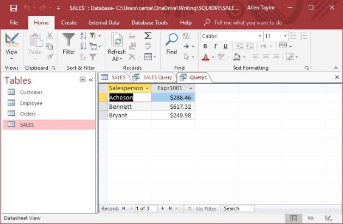Open the View button in Views group
343x224 pixels.
click(x=11, y=45)
